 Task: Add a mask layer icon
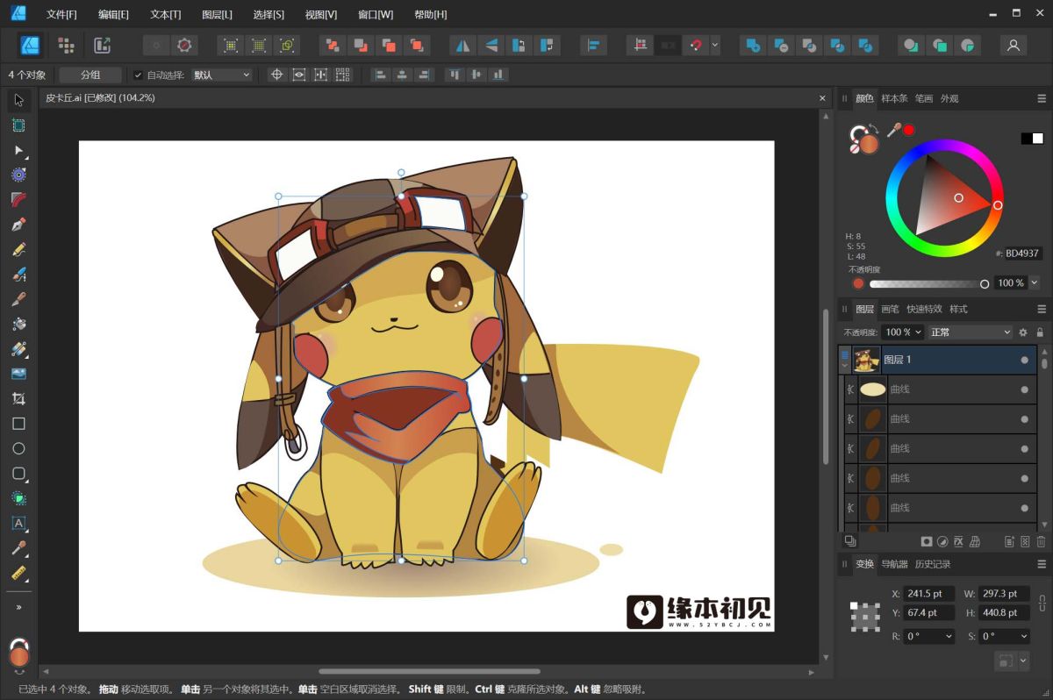coord(926,542)
